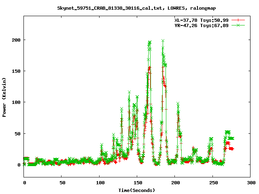Select the YR-47.26 Tsys:67.89 legend label
The width and height of the screenshot is (259, 194).
(202, 25)
